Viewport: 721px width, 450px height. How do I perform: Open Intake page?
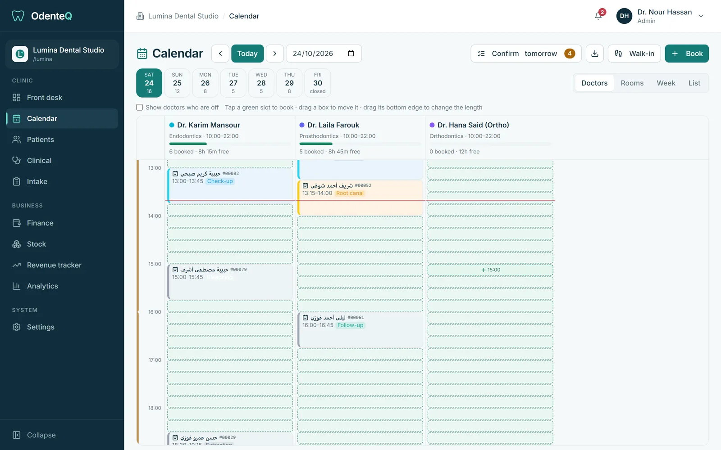click(62, 182)
